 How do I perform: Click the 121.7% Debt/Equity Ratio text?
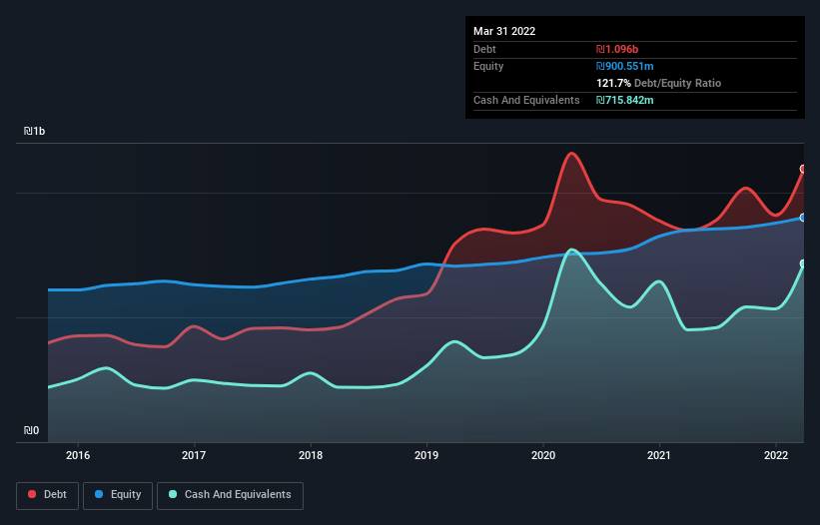[658, 83]
